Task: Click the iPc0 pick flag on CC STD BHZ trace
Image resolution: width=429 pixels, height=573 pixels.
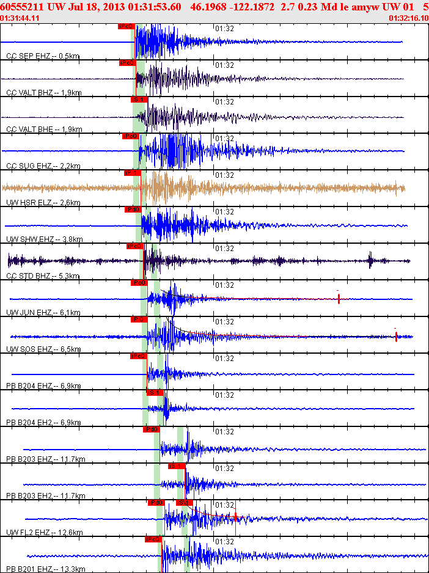Action: pos(135,246)
